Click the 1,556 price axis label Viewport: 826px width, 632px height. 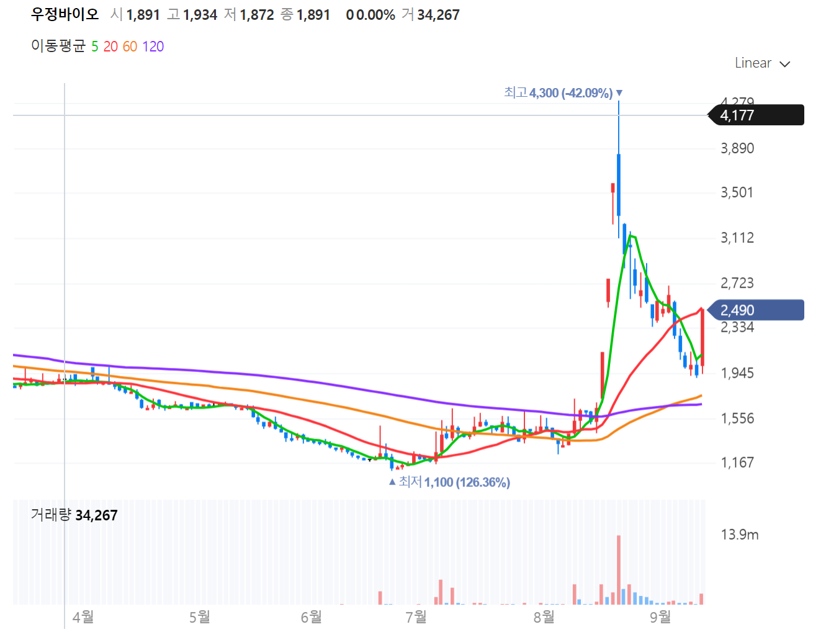(x=737, y=418)
